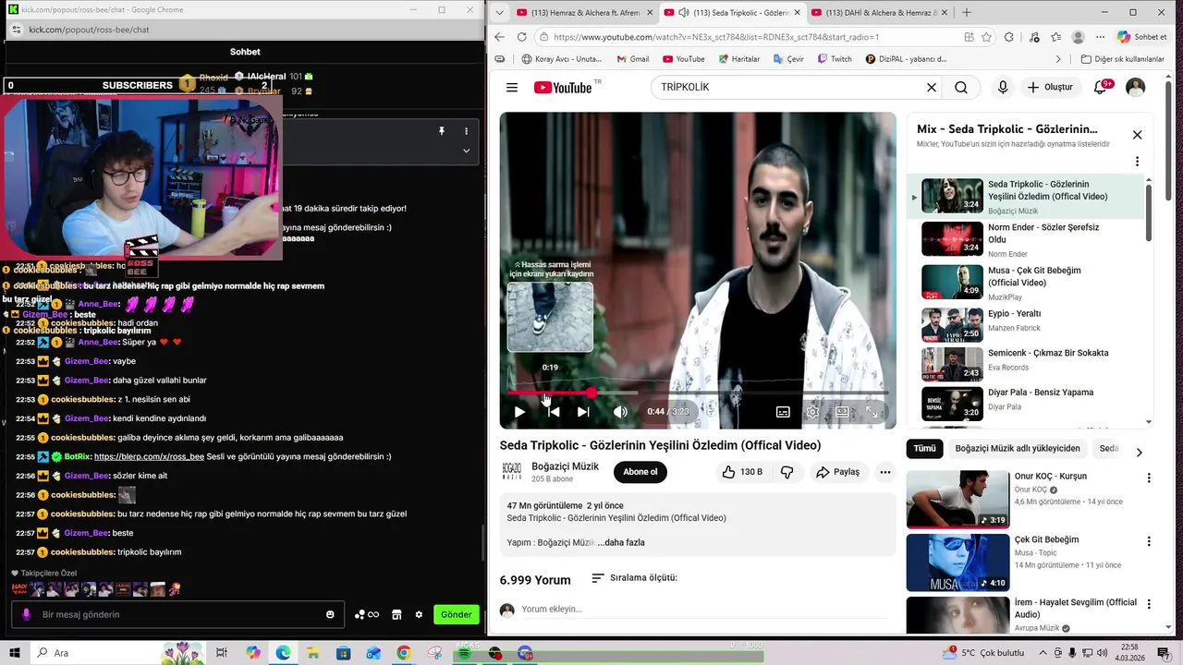Run YouTube search with magnifier button
The width and height of the screenshot is (1183, 665).
coord(961,88)
